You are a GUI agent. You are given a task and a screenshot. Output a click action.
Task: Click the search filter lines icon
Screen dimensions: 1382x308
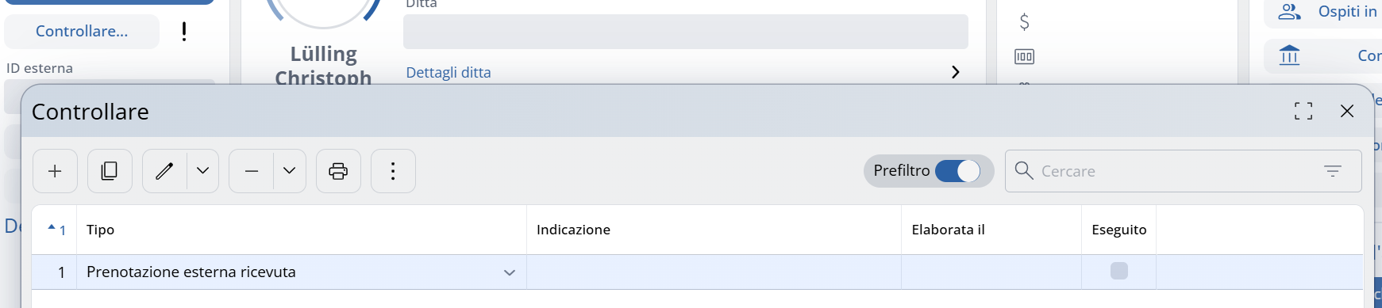pos(1333,171)
